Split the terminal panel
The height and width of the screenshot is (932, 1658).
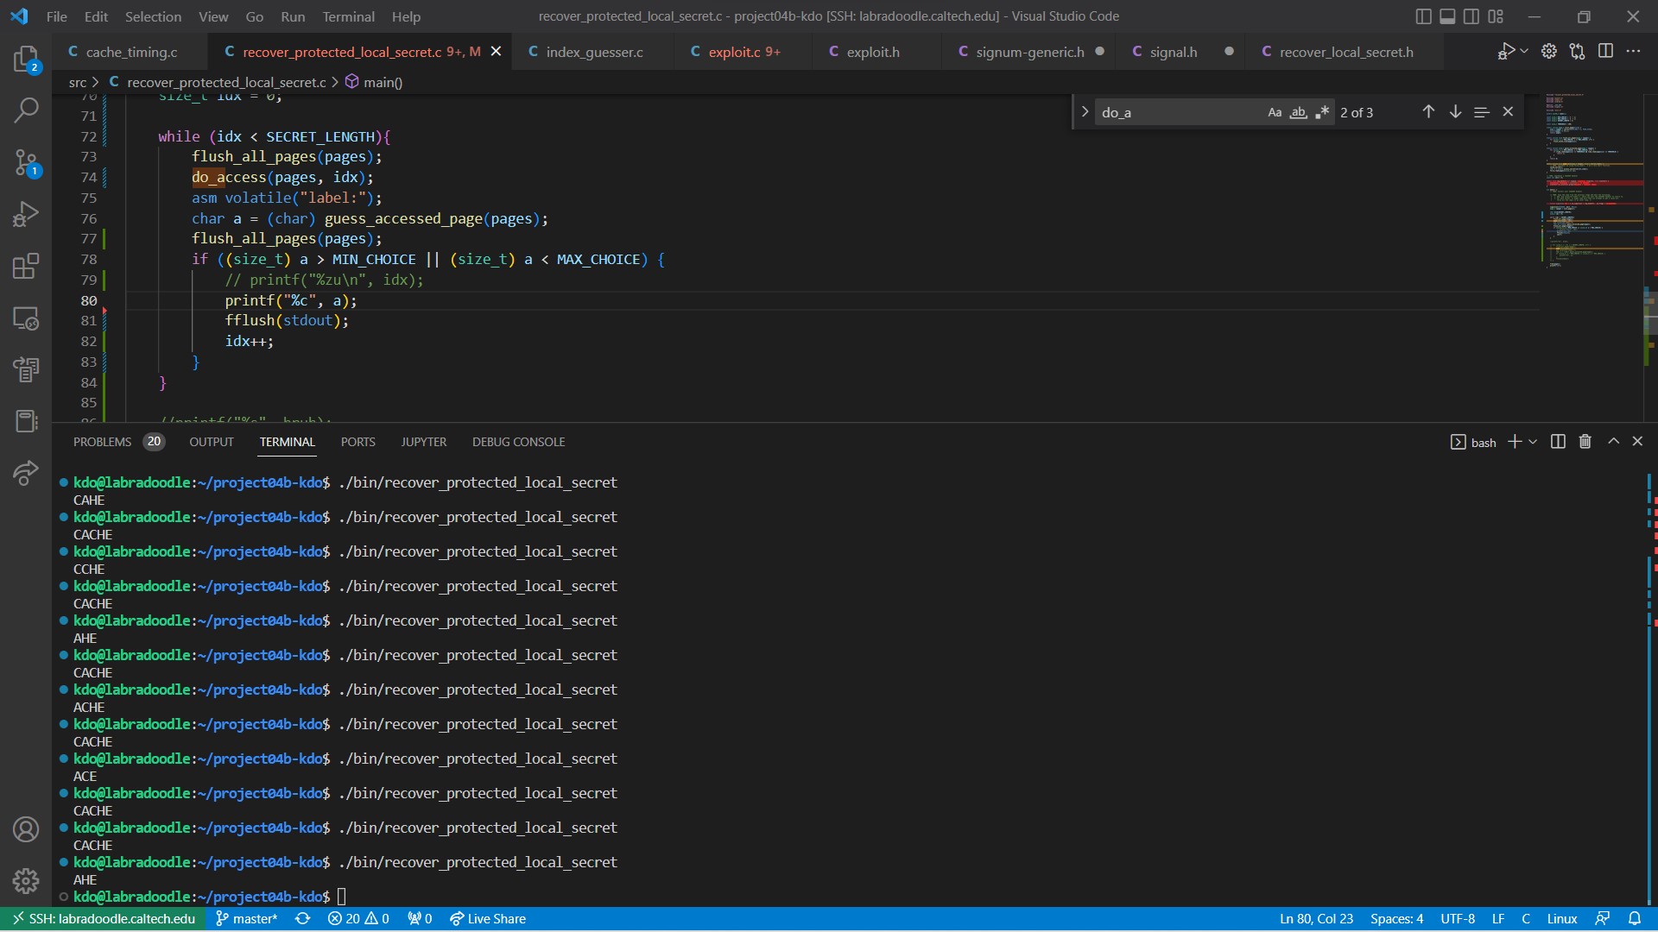1558,442
